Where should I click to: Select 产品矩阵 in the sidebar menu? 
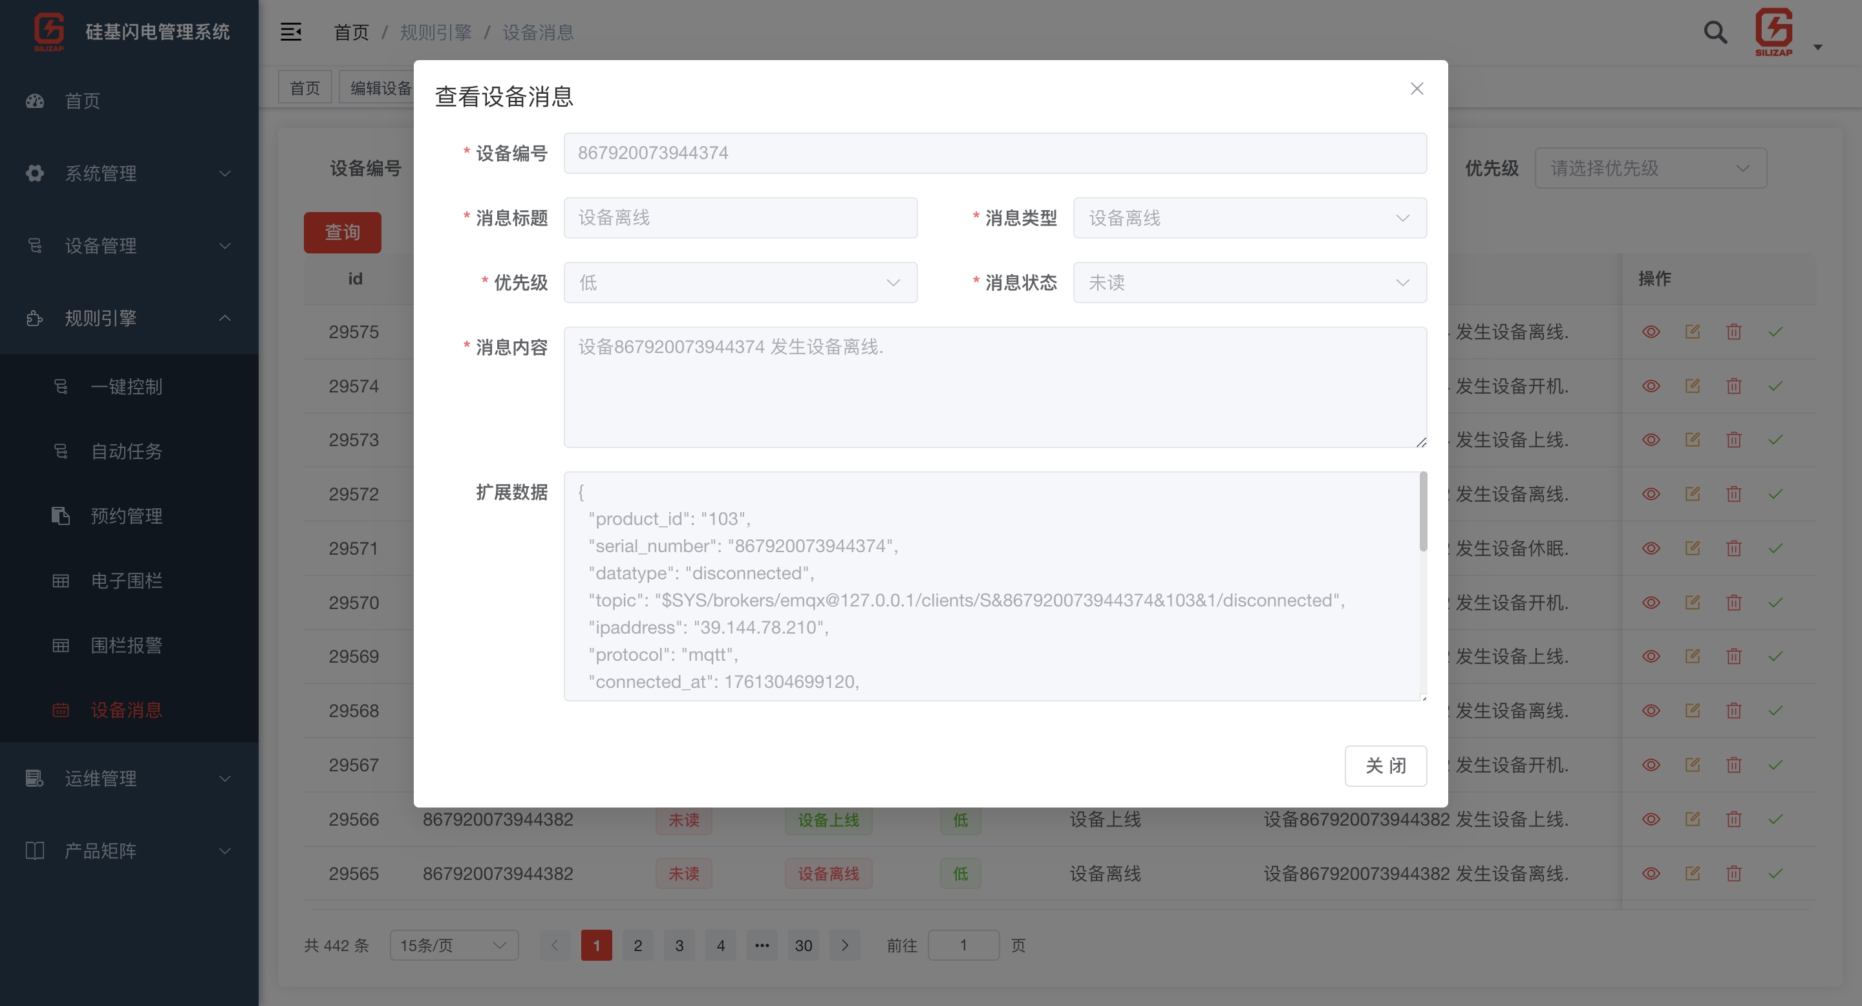100,851
